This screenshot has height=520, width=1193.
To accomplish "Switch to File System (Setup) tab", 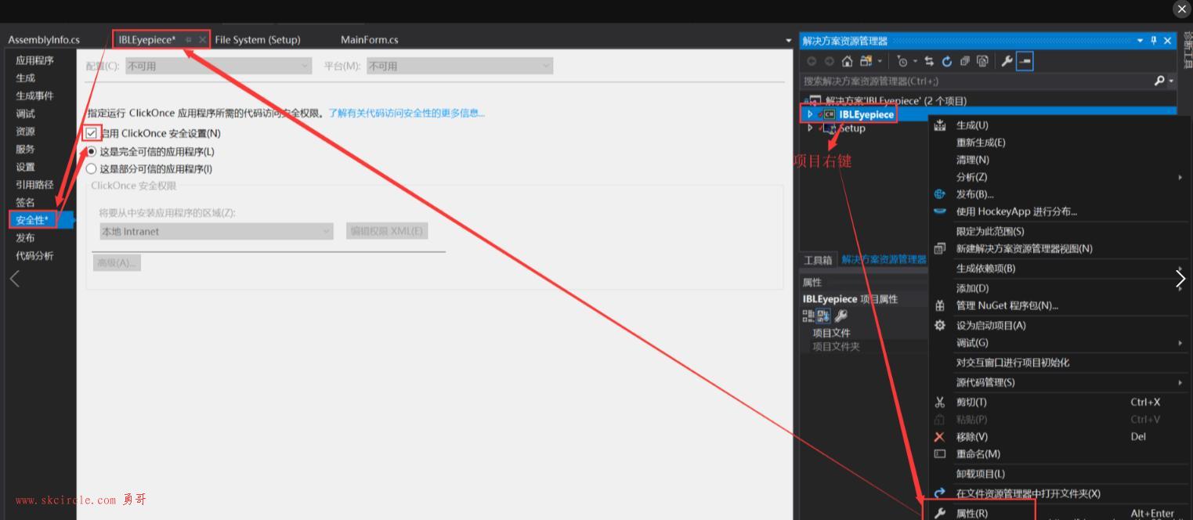I will pyautogui.click(x=258, y=40).
